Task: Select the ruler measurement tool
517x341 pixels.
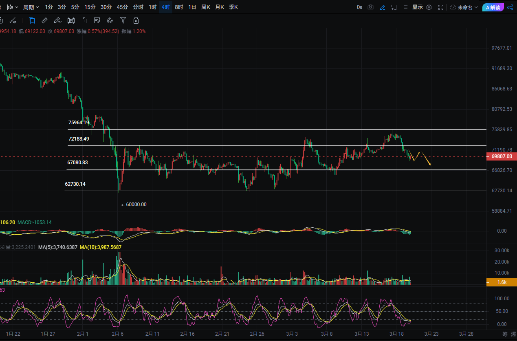Action: coord(45,20)
